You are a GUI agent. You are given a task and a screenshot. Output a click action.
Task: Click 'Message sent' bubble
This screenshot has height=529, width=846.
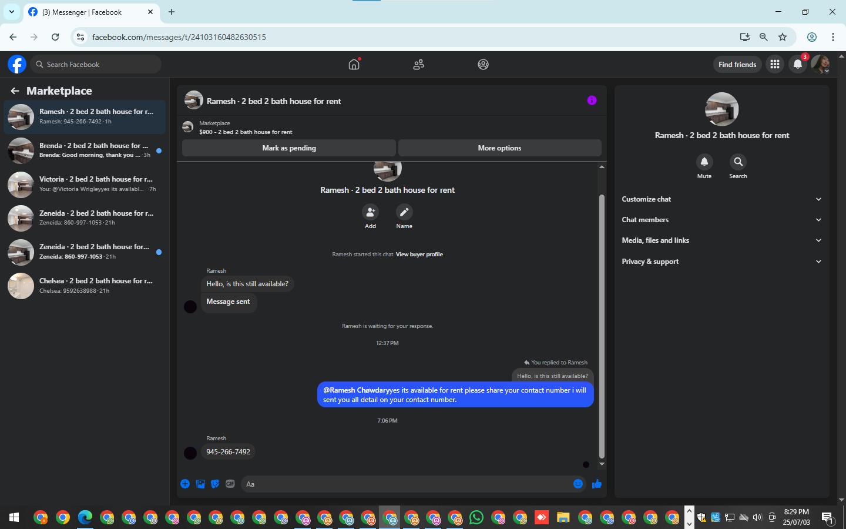coord(228,302)
